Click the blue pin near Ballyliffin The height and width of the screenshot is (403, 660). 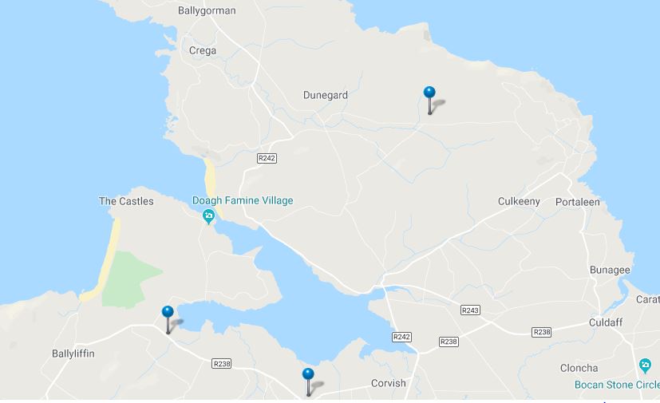168,320
